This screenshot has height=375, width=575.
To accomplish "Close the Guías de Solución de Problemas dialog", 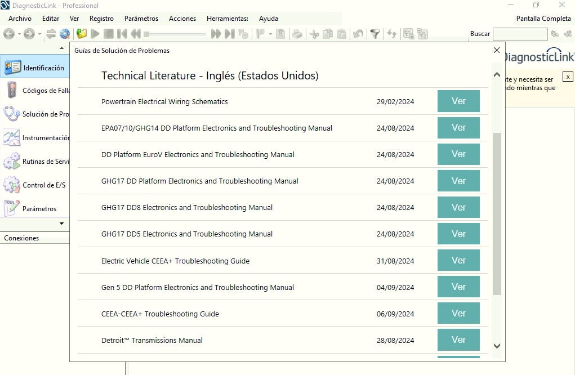I will (496, 50).
